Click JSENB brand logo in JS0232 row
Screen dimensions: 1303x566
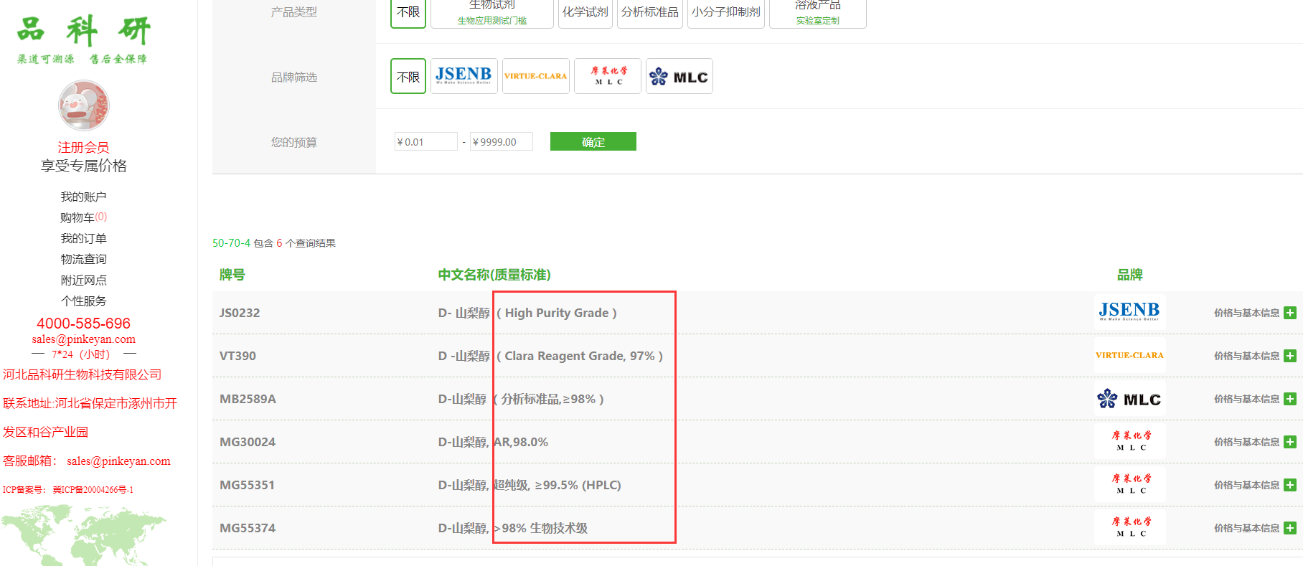tap(1129, 312)
